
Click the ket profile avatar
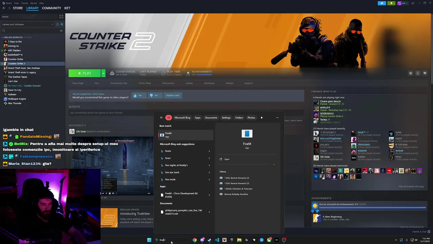(x=399, y=3)
